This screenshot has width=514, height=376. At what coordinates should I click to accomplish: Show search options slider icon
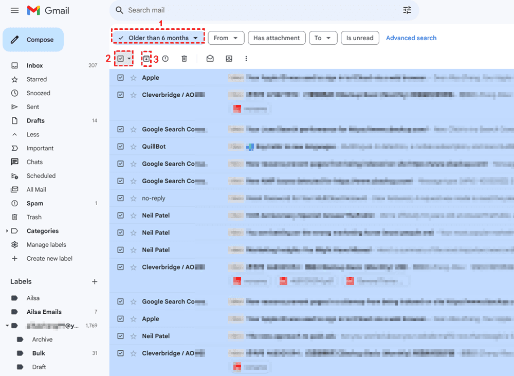(x=407, y=10)
